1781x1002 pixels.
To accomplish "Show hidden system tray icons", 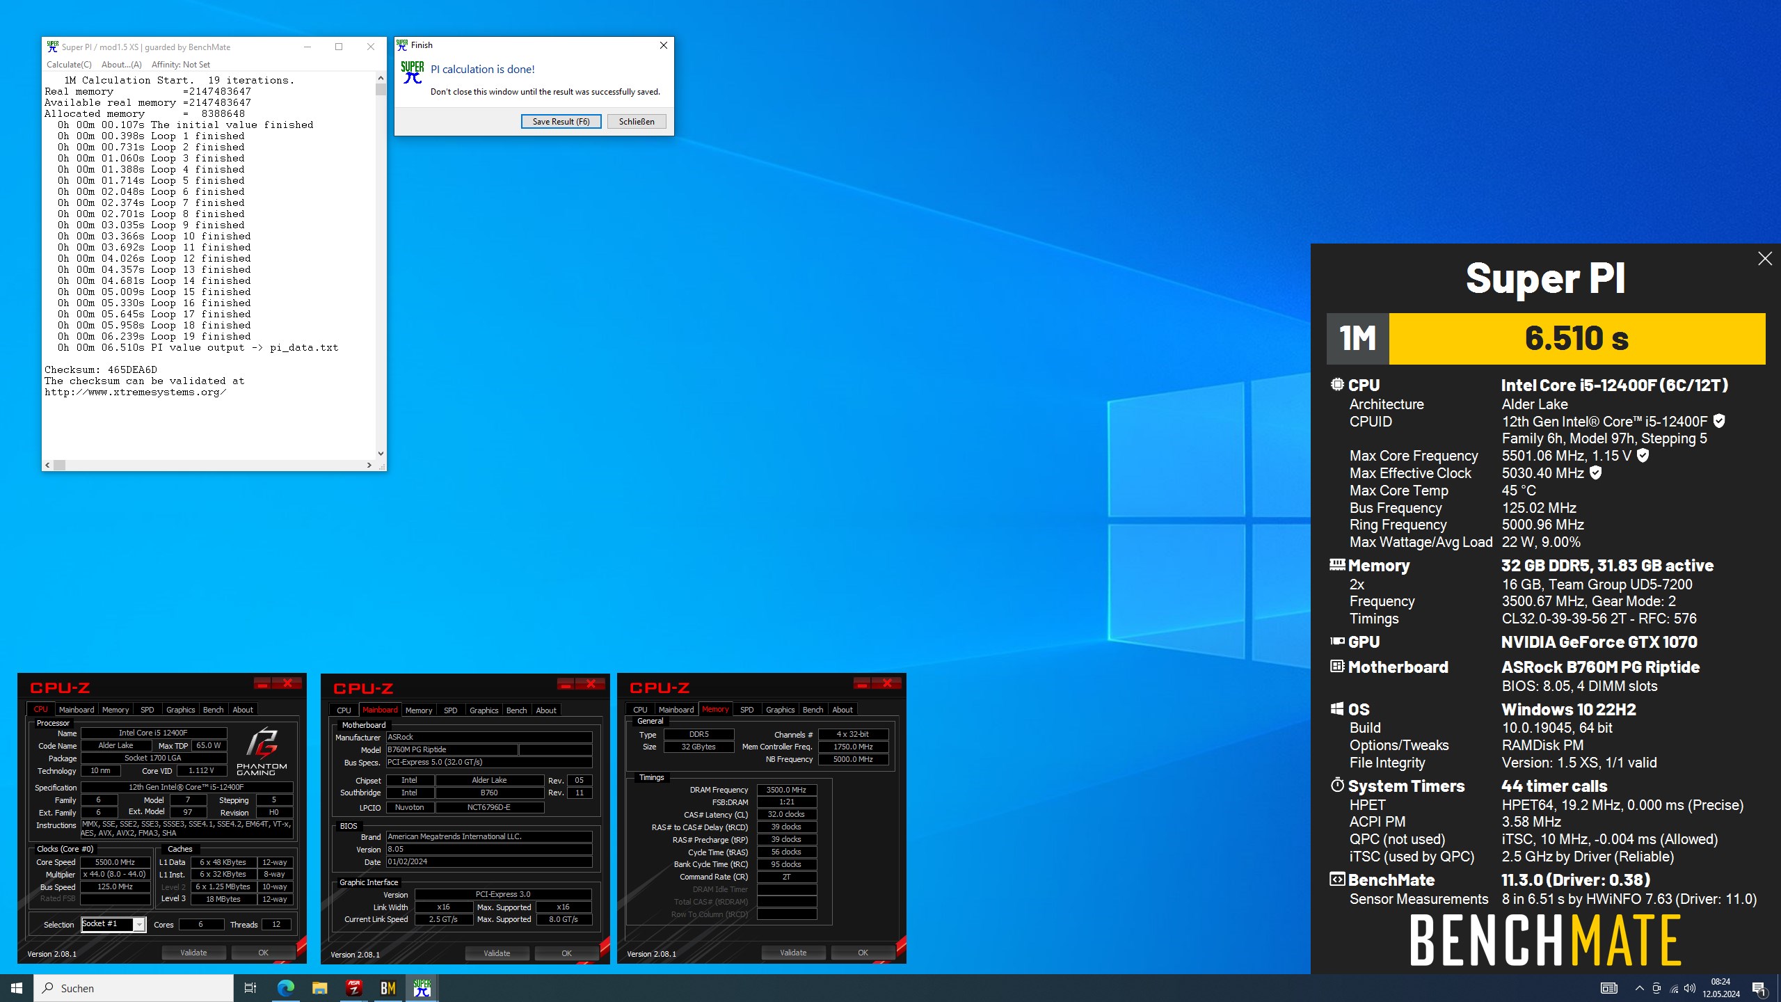I will (1639, 988).
